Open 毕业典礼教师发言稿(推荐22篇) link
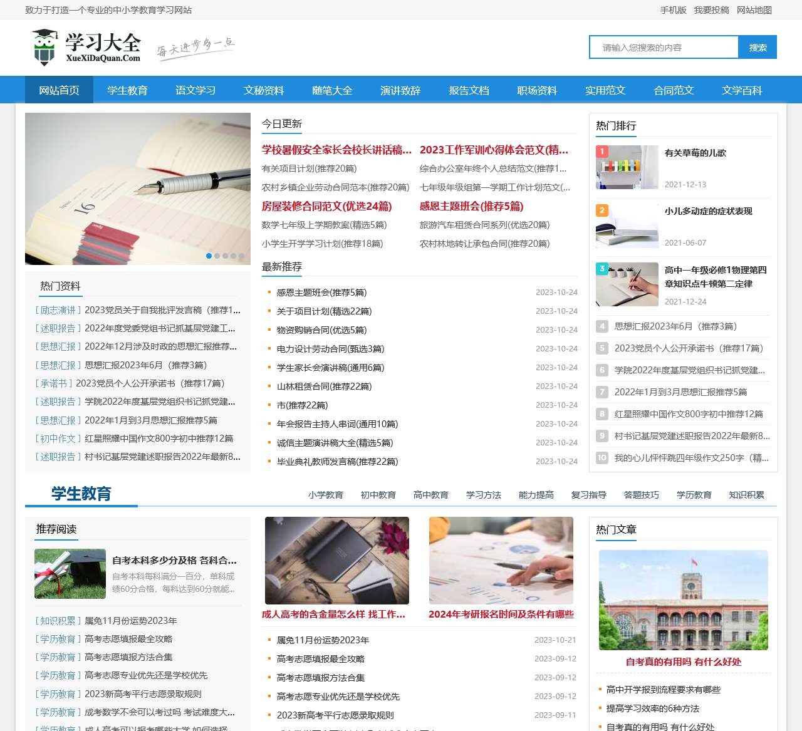This screenshot has width=802, height=731. tap(338, 462)
